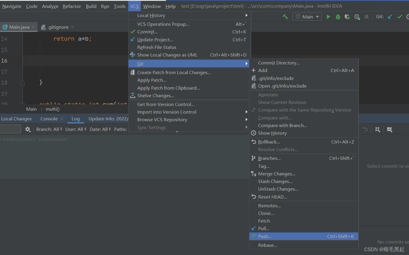Choose Commit Directory... in Git submenu

tap(304, 63)
